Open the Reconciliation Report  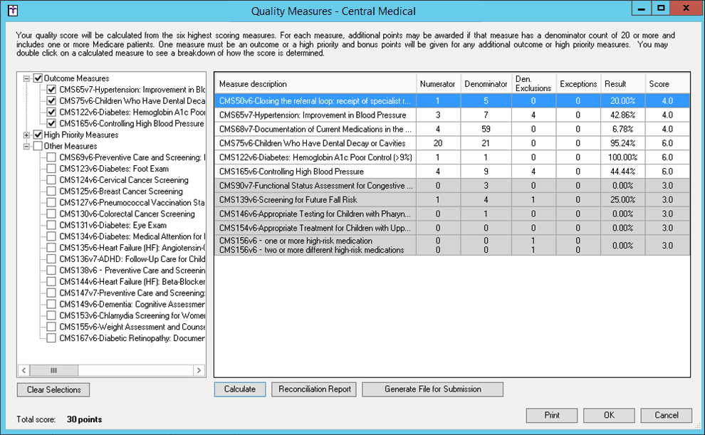tap(315, 389)
